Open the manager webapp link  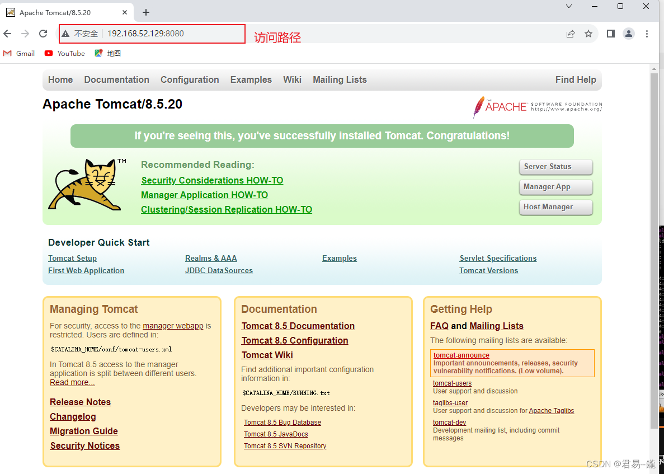173,326
